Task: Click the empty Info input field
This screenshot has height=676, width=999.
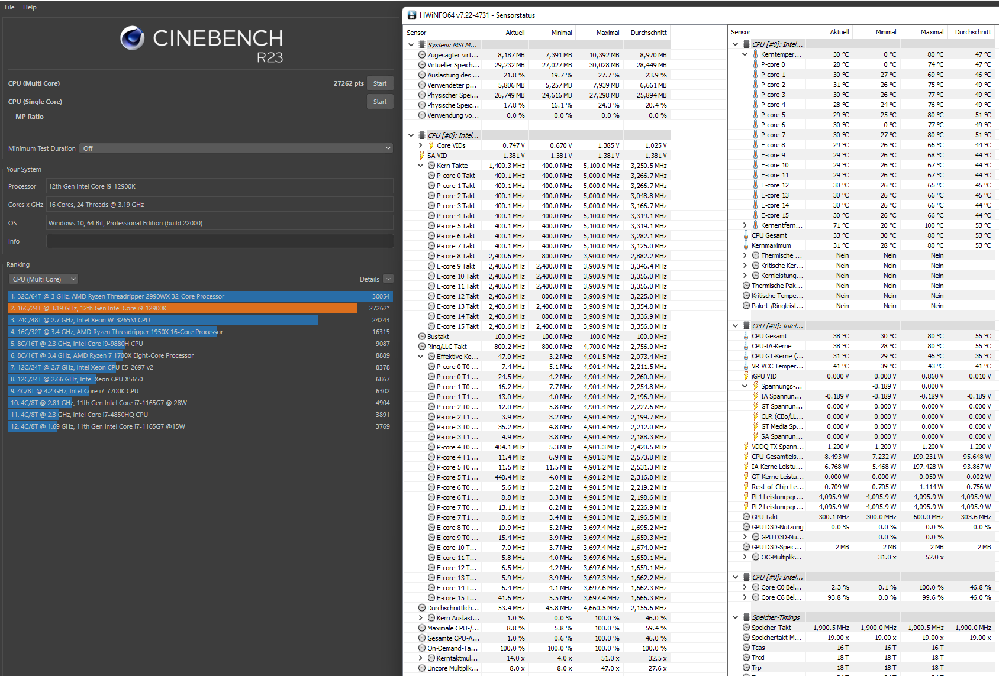Action: [220, 241]
